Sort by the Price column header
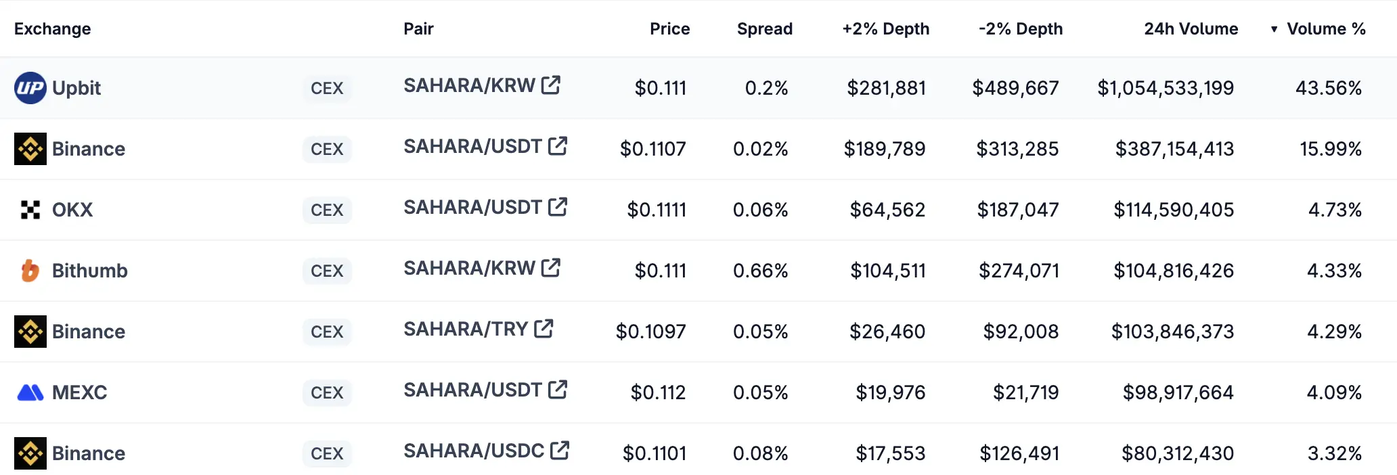1397x475 pixels. (x=669, y=29)
